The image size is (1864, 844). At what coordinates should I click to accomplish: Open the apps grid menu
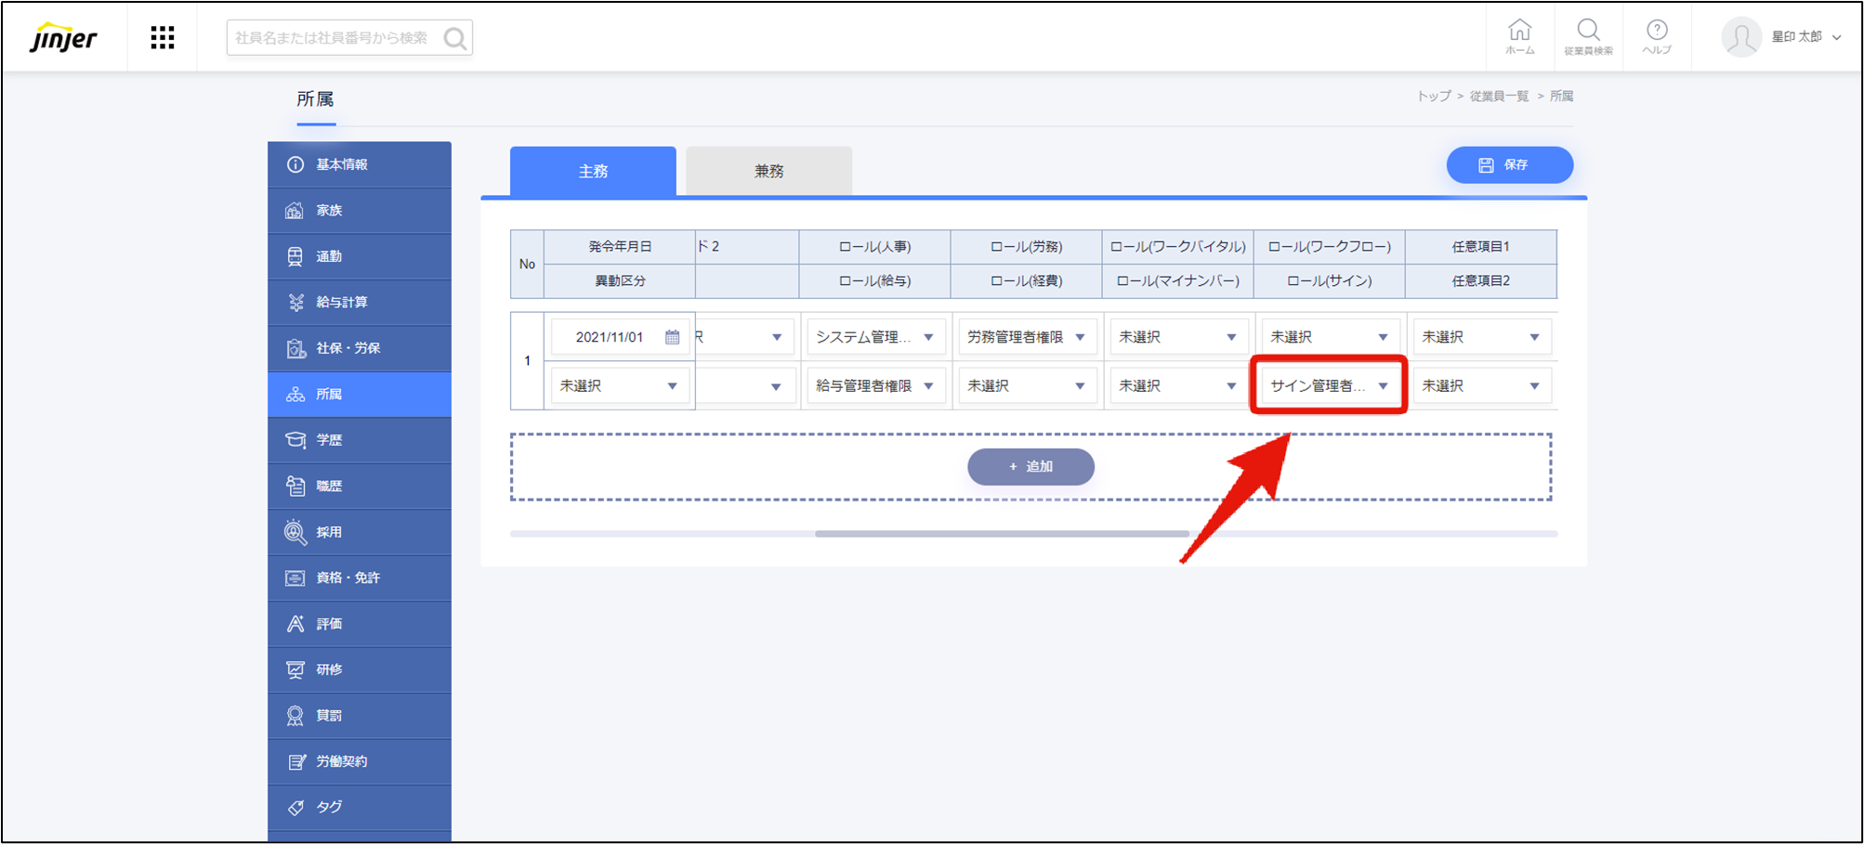[x=163, y=37]
